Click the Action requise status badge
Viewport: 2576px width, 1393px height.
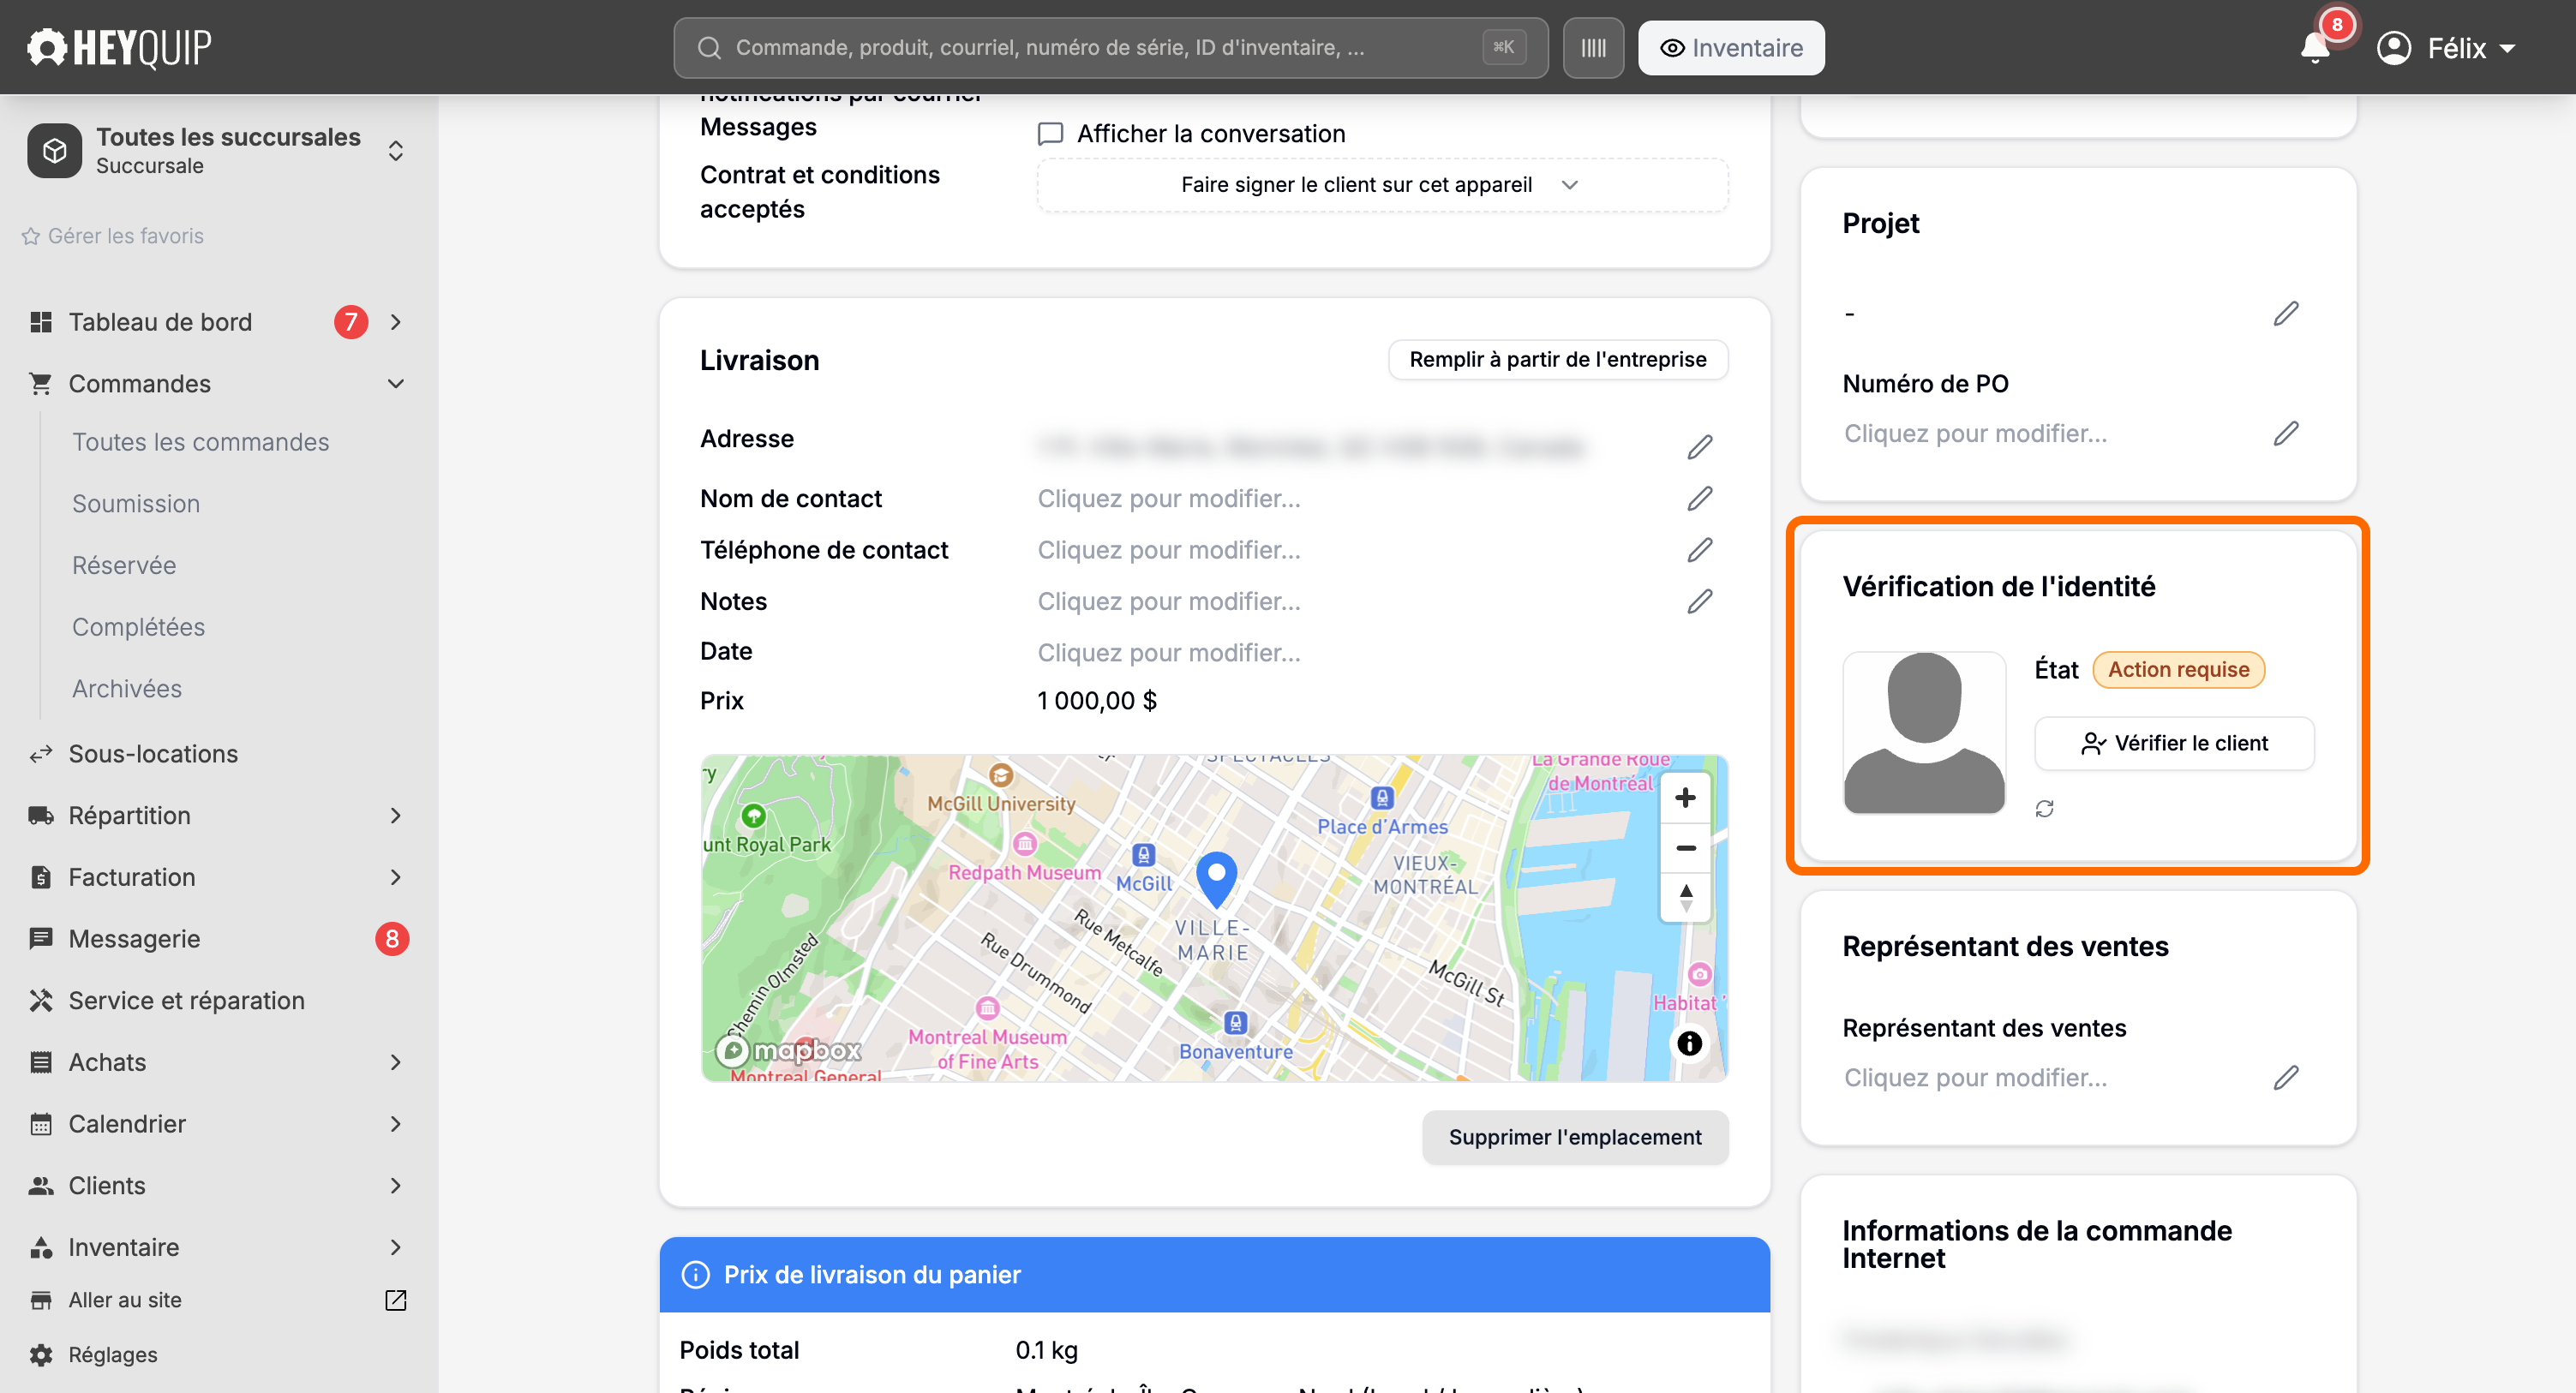tap(2178, 669)
